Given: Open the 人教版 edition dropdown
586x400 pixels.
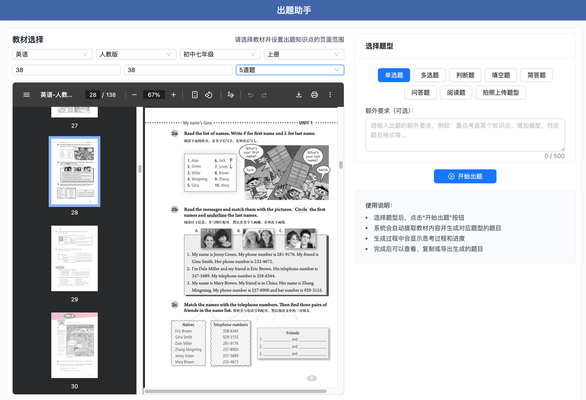Looking at the screenshot, I should point(136,54).
